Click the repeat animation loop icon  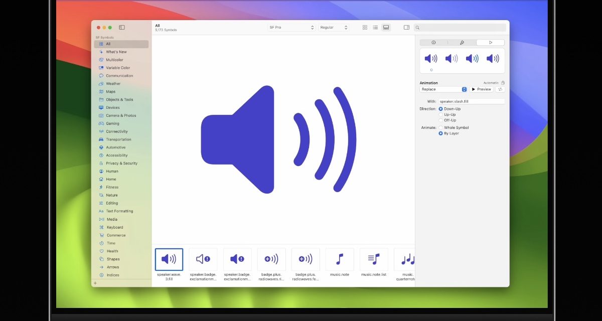point(500,89)
